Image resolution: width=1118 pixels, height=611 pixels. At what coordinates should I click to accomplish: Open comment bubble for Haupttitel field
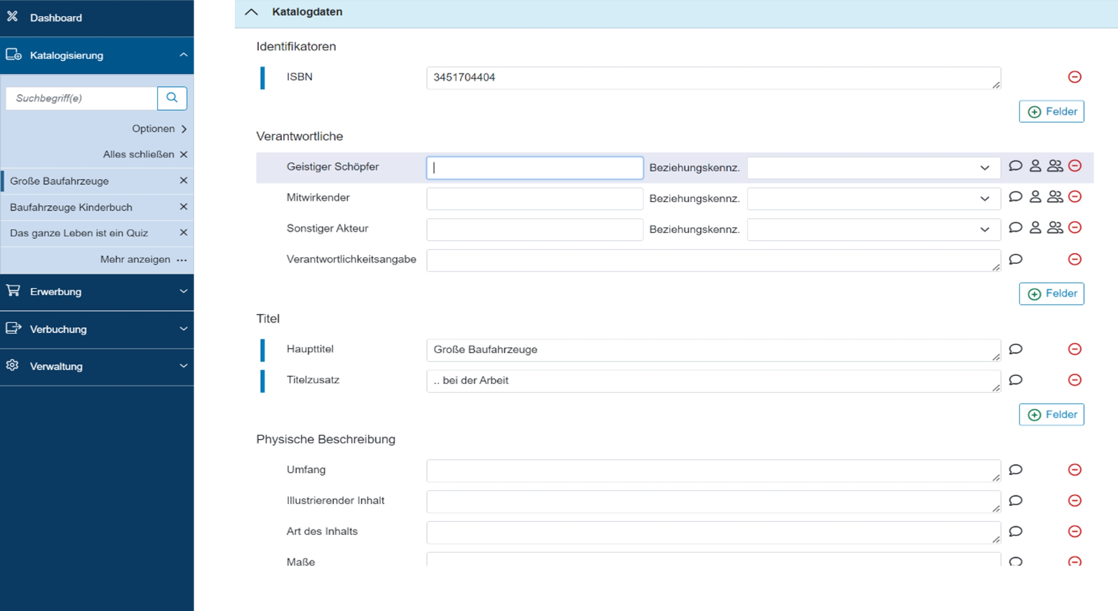1015,349
